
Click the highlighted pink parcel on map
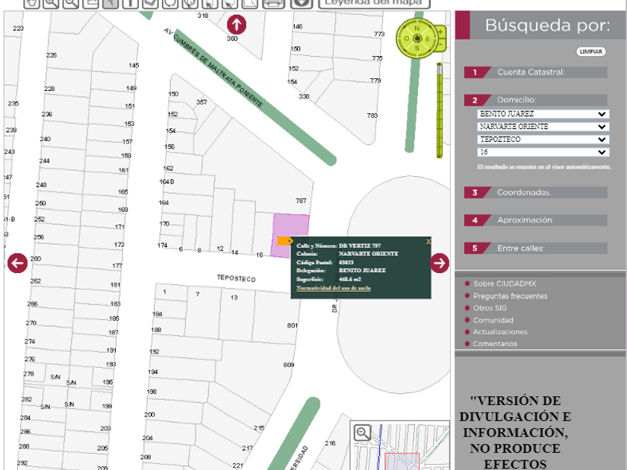[290, 226]
